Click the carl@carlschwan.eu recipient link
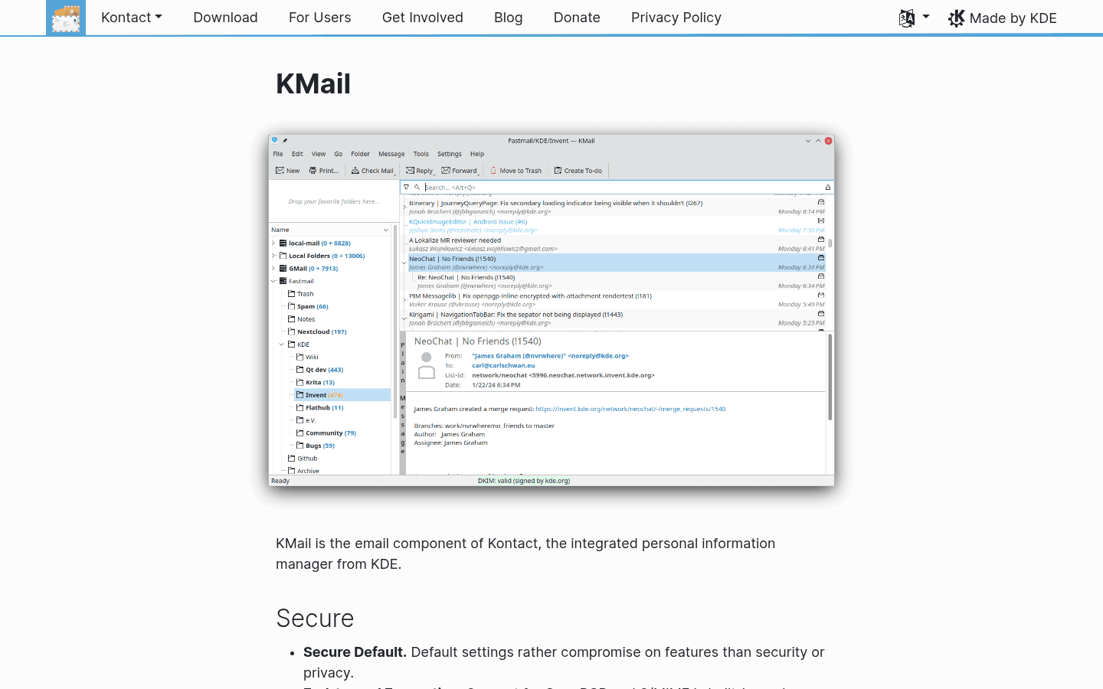The width and height of the screenshot is (1103, 689). coord(503,366)
